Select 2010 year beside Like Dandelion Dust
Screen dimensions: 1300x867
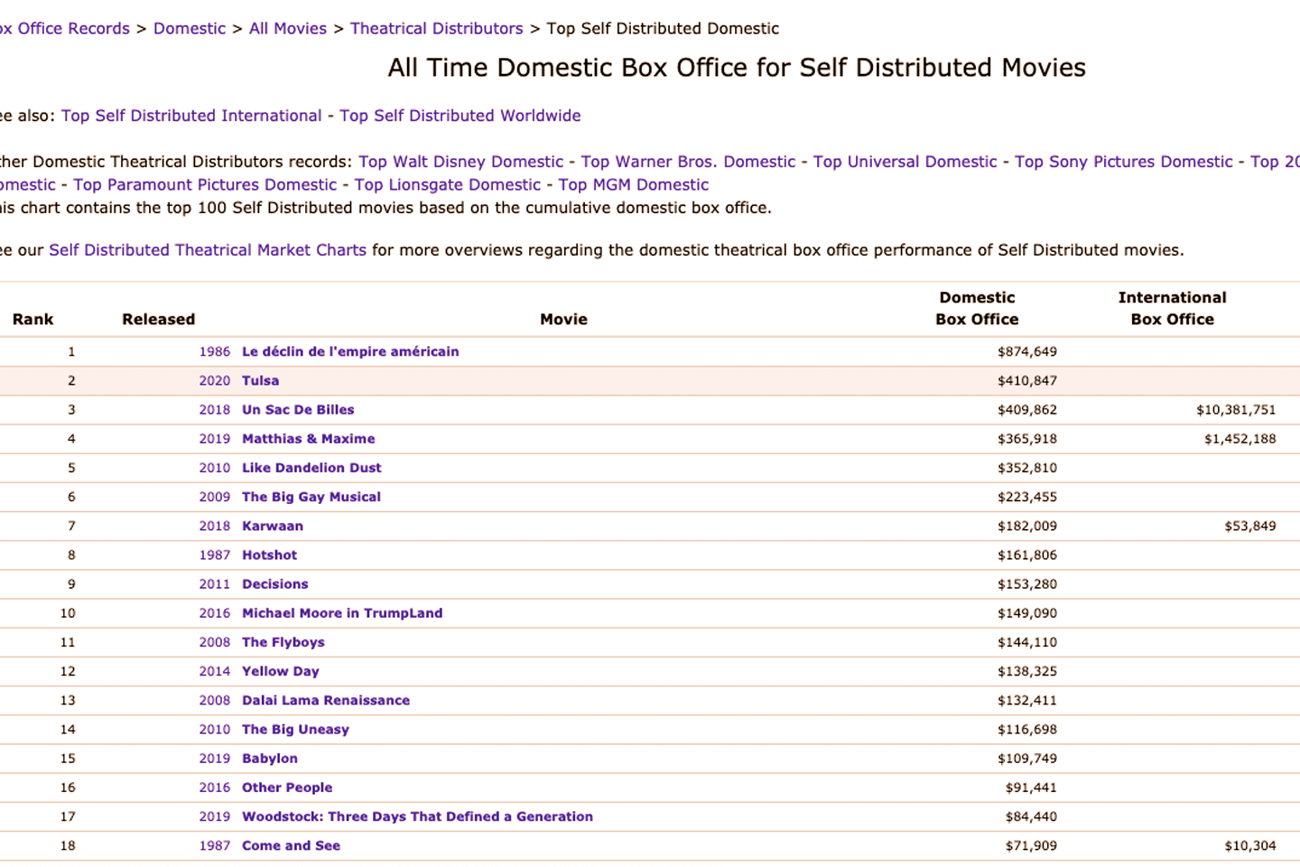pos(215,468)
